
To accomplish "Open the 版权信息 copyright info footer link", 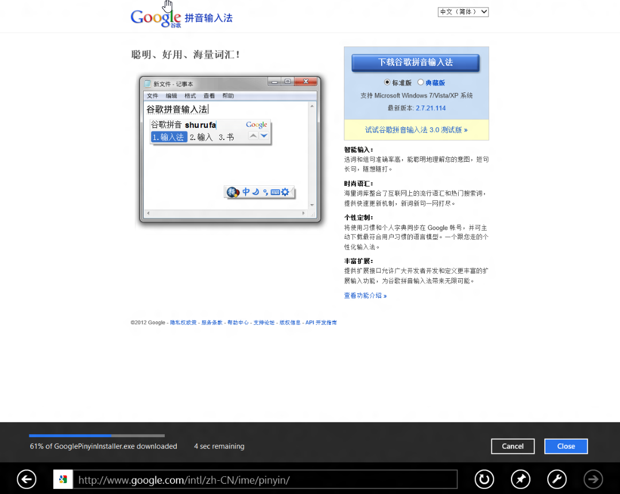I will pos(290,322).
